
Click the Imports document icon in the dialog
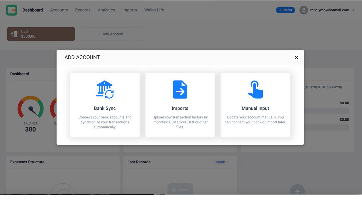(x=180, y=89)
